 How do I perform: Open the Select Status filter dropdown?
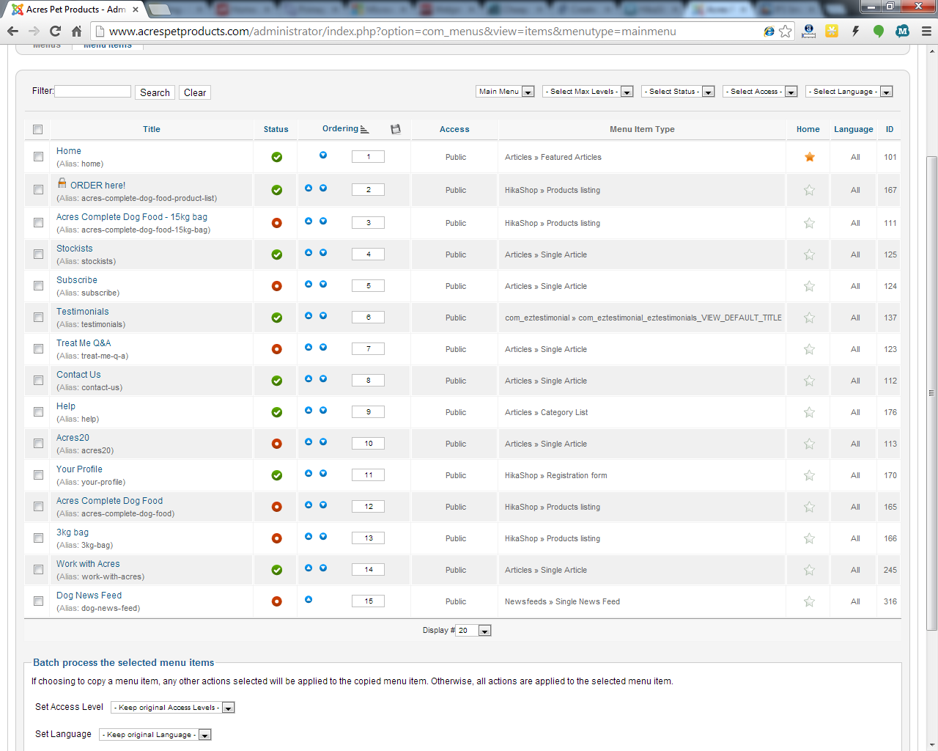678,92
